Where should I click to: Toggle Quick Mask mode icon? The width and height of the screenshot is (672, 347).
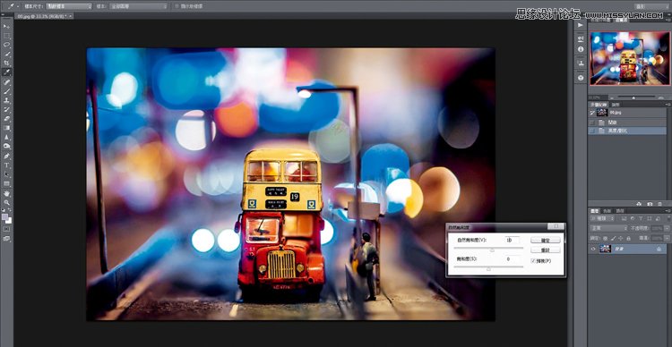coord(7,228)
